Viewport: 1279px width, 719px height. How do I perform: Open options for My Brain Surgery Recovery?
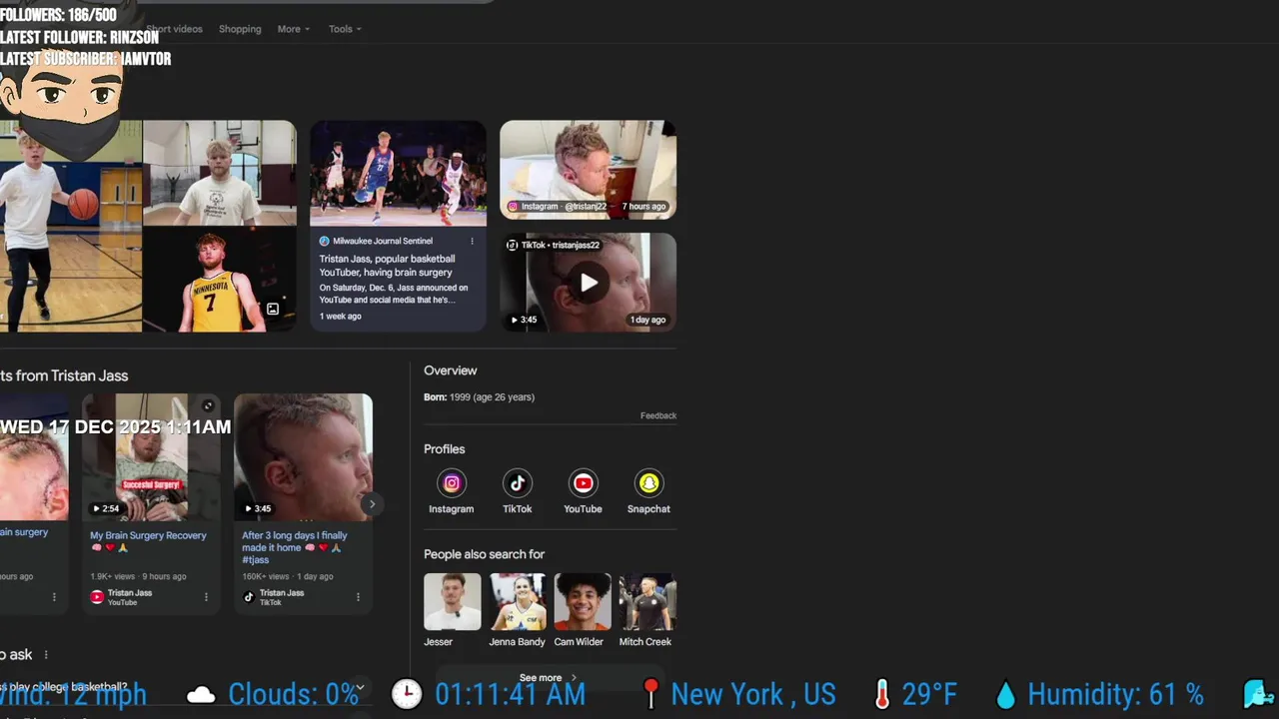point(206,597)
